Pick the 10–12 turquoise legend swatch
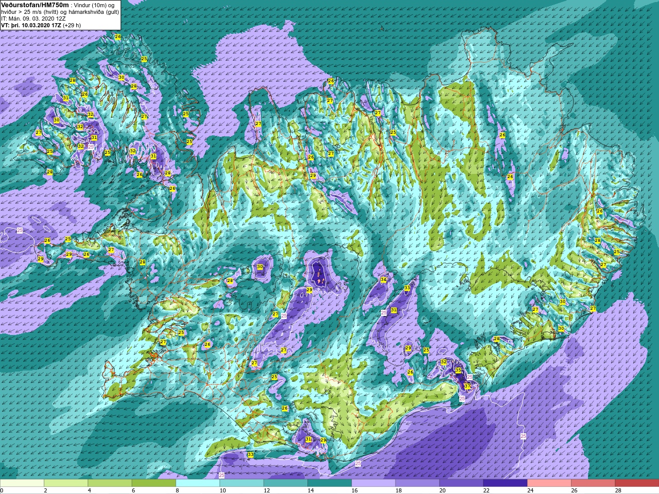Screen dimensions: 659x494 pos(241,483)
